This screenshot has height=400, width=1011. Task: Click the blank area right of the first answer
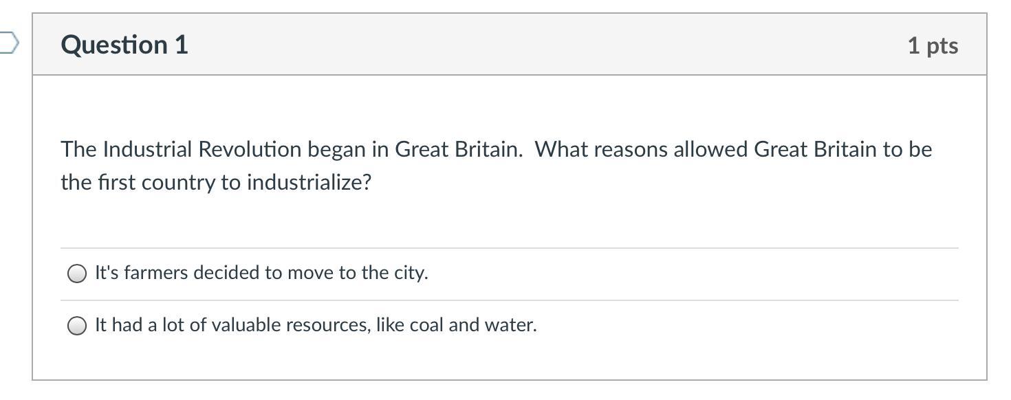tap(688, 274)
